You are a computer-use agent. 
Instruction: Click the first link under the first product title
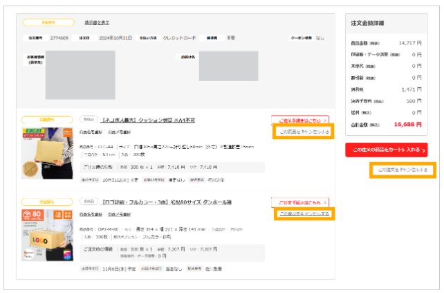tap(91, 132)
